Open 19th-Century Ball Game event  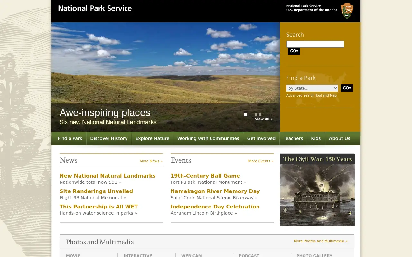point(205,176)
